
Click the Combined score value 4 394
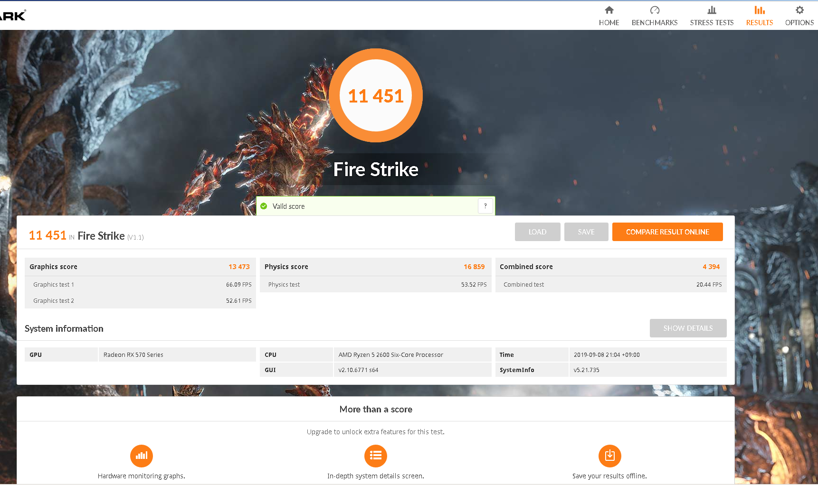[711, 267]
